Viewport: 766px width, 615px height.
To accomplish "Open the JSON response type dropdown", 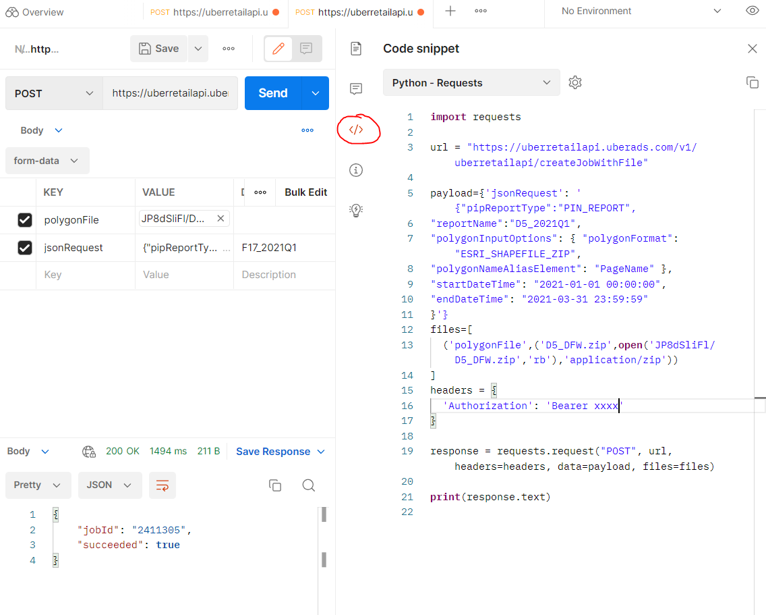I will (110, 485).
